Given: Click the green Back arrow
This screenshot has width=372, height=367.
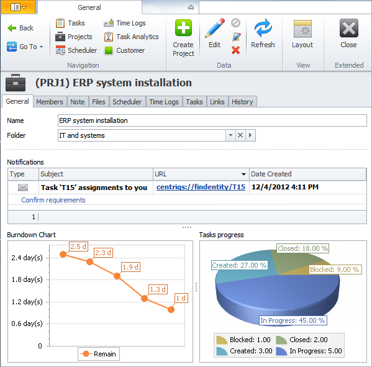Looking at the screenshot, I should click(x=12, y=28).
